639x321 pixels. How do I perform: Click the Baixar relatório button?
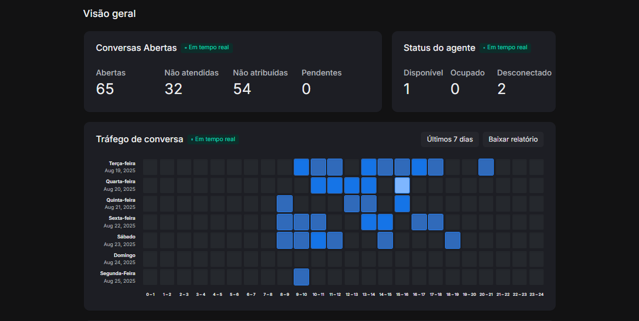coord(513,139)
